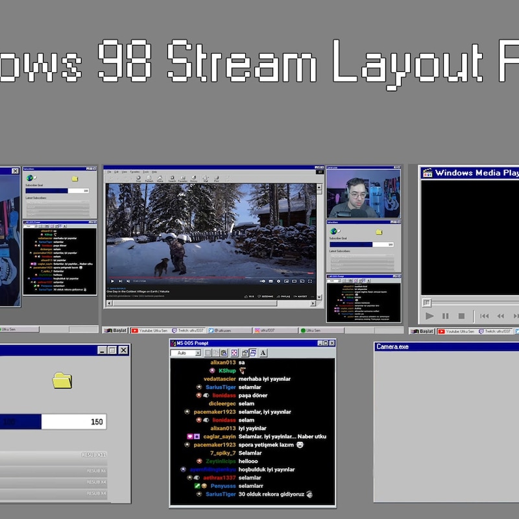Select the font 'A' icon in MS-DOS Prompt

(x=263, y=354)
